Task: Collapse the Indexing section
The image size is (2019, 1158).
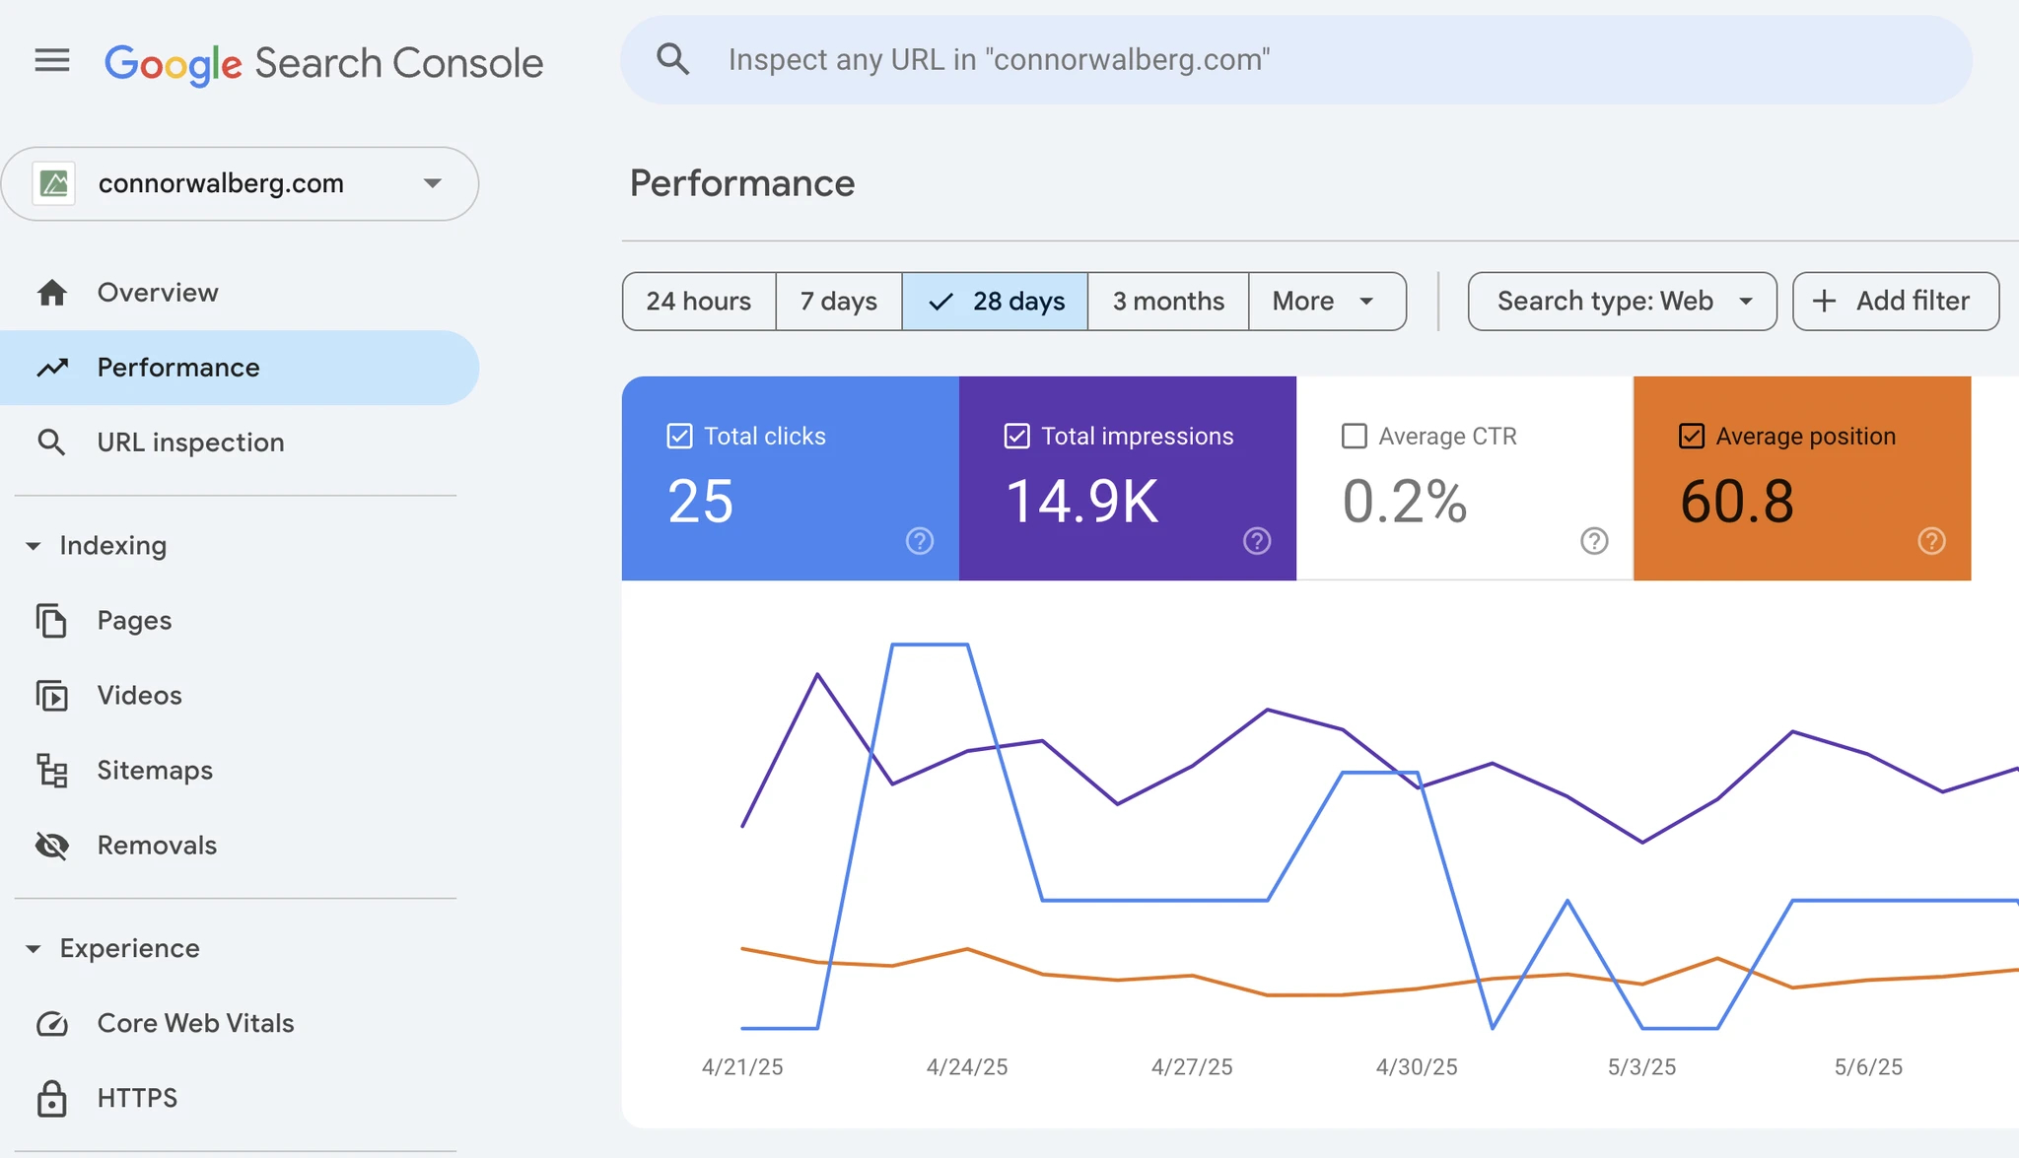Action: coord(34,545)
